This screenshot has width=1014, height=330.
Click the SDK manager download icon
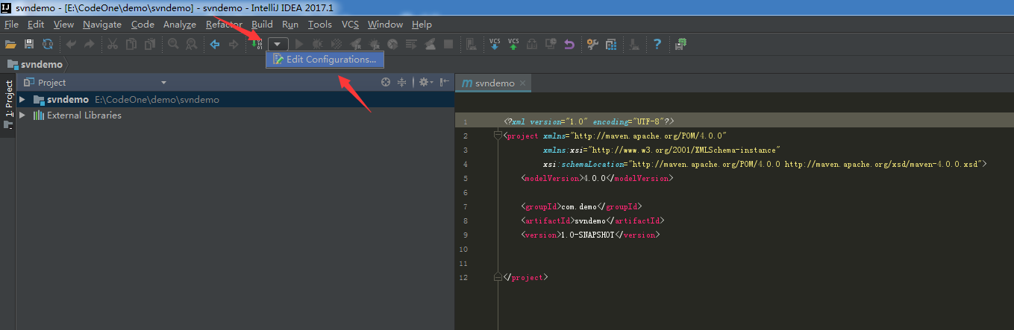pyautogui.click(x=633, y=44)
